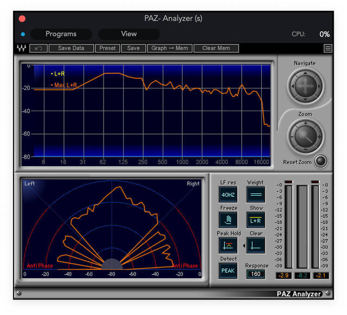
Task: Click the undo arrow button
Action: tap(38, 48)
